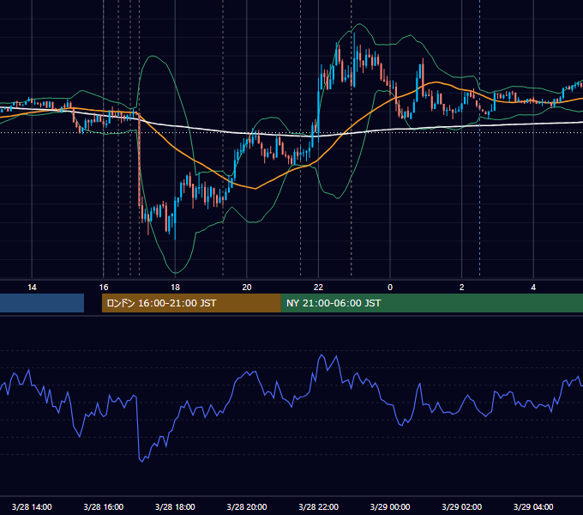Viewport: 583px width, 515px height.
Task: Click the 3/28 14:00 time axis label
Action: coord(32,506)
